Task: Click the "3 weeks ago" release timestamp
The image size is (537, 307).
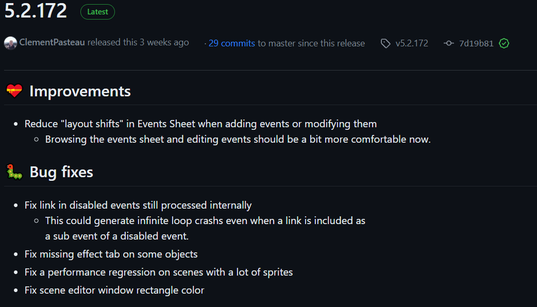Action: click(x=164, y=43)
